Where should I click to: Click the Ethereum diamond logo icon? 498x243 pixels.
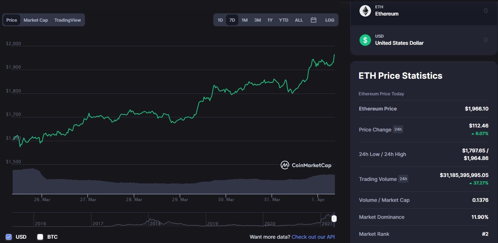[365, 10]
